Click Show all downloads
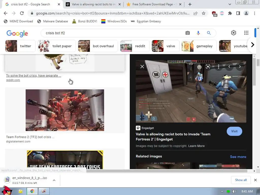 click(x=241, y=180)
